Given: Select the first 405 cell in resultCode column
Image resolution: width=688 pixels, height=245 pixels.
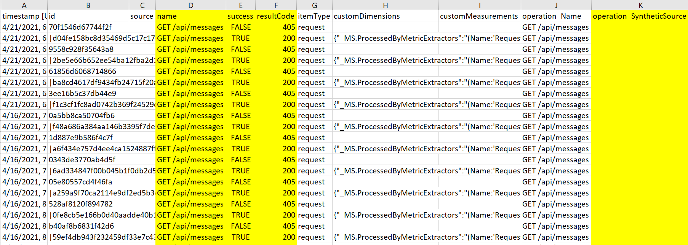Looking at the screenshot, I should click(x=275, y=27).
